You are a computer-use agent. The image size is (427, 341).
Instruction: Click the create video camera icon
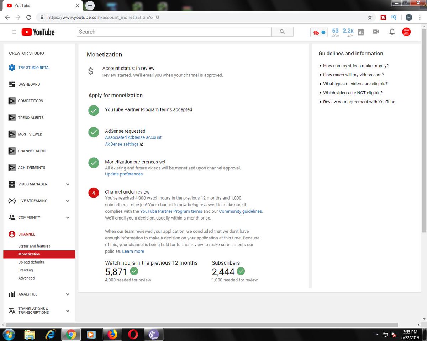(375, 32)
